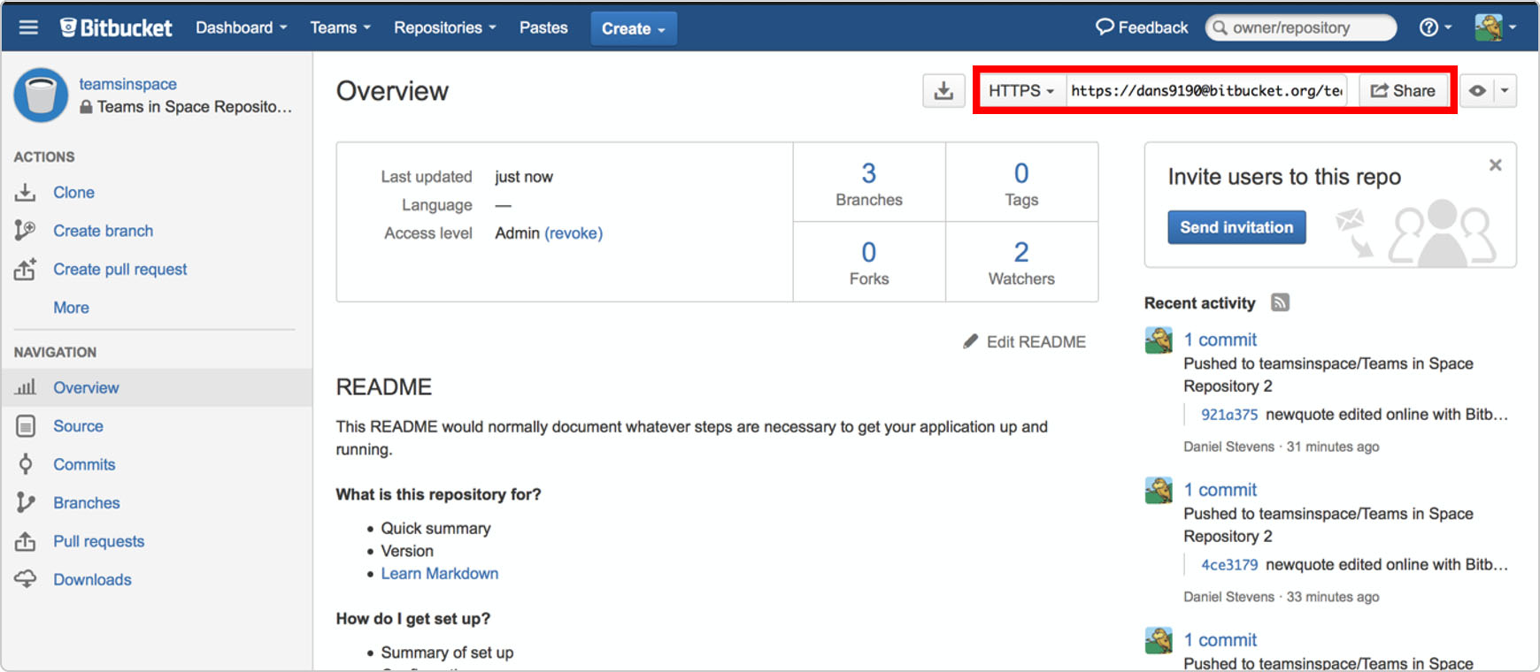The image size is (1540, 672).
Task: Click the download repository icon button
Action: (x=943, y=90)
